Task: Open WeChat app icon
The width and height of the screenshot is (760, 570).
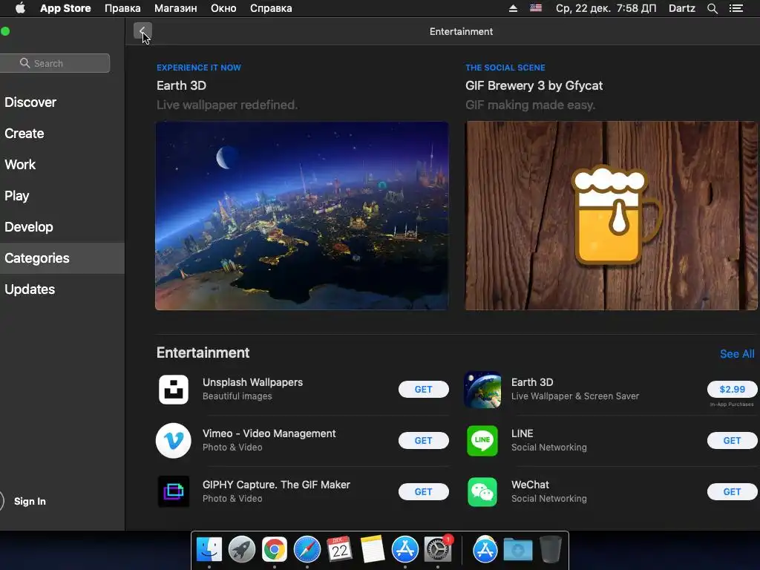Action: coord(482,491)
